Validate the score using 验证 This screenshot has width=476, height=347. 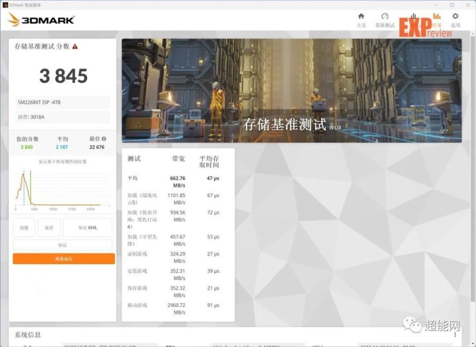tap(63, 244)
